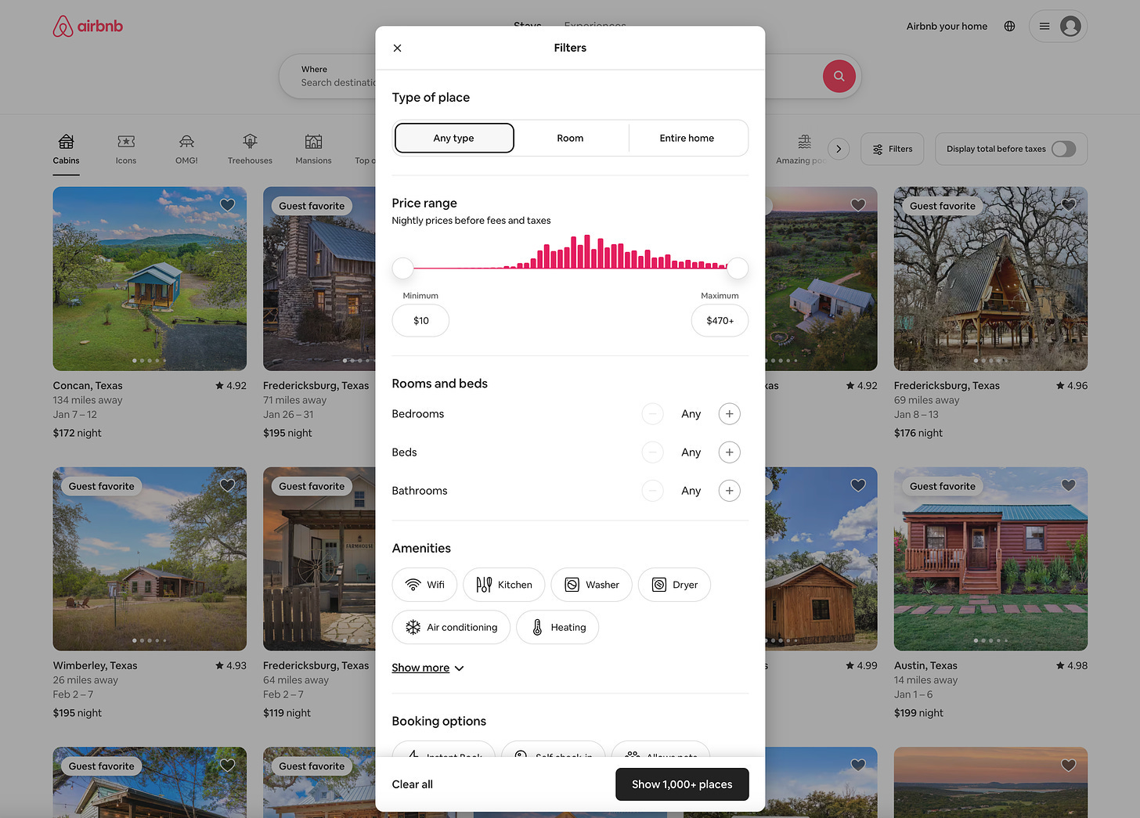Click Clear all in the Filters dialog

pyautogui.click(x=412, y=784)
